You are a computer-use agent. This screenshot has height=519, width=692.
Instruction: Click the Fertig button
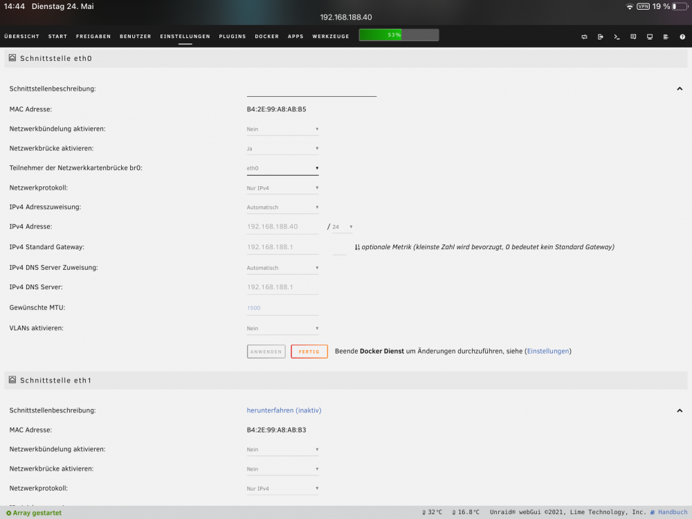click(x=309, y=352)
